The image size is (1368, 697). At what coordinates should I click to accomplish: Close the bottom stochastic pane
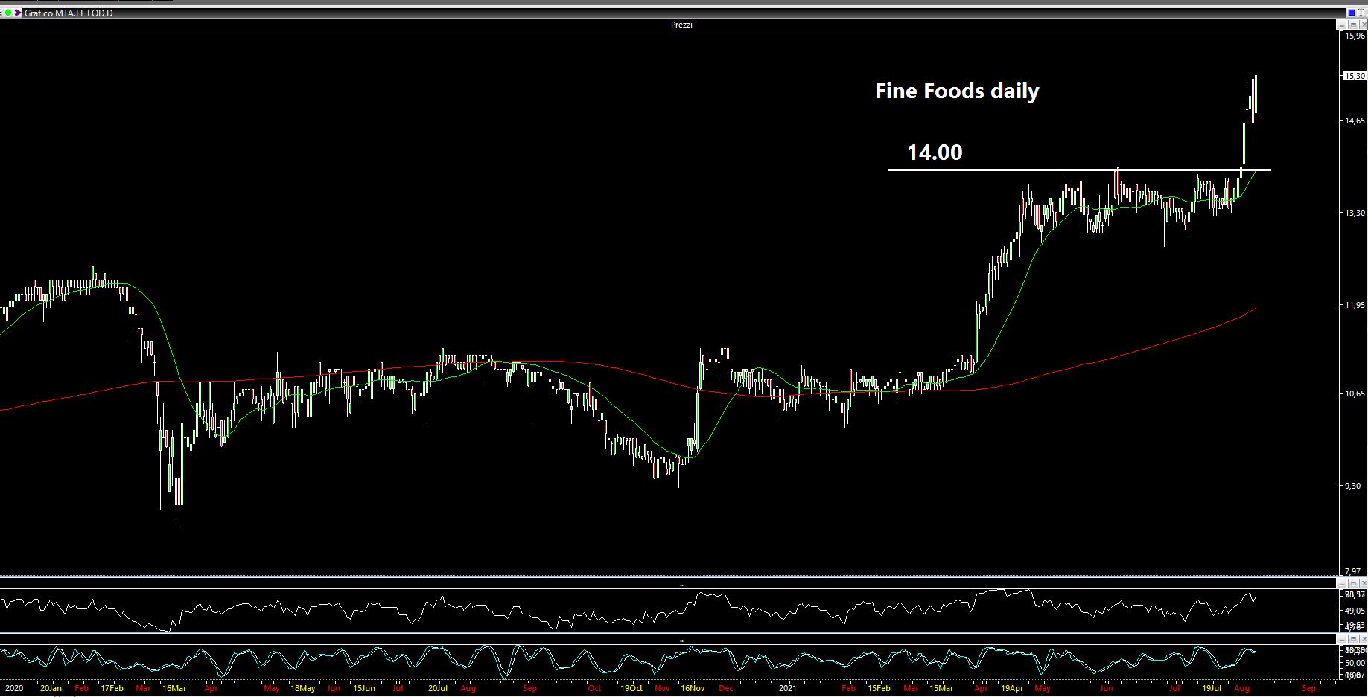tap(1364, 640)
